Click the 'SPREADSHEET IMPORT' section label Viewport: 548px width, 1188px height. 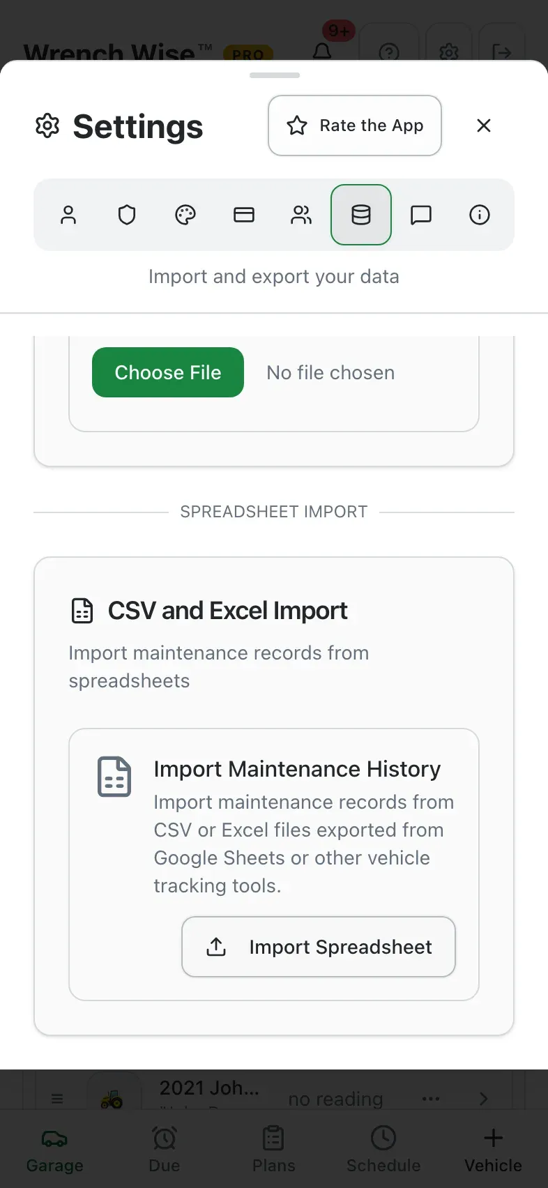click(274, 512)
